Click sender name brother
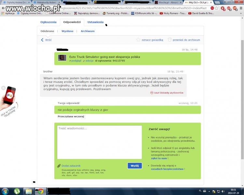 (x=48, y=71)
